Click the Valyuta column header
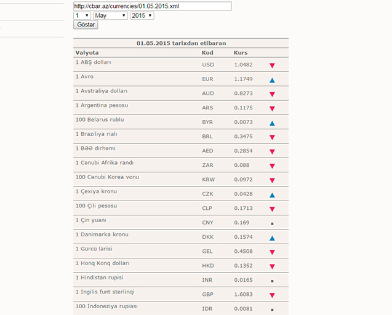The width and height of the screenshot is (392, 315). 87,53
